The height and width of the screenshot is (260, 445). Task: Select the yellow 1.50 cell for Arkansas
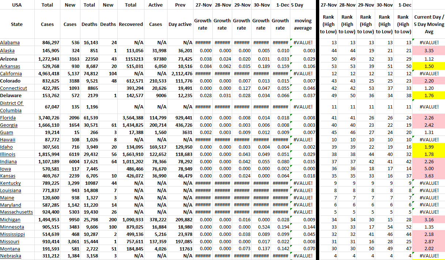click(429, 66)
